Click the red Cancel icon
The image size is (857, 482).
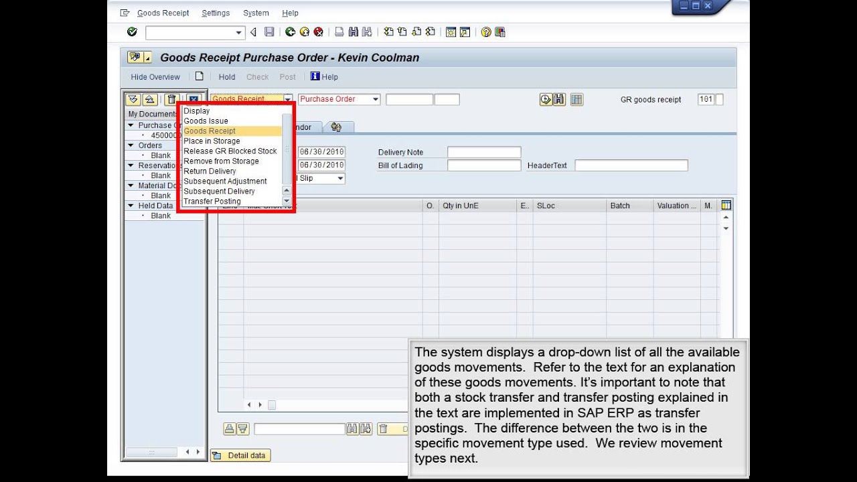click(x=319, y=32)
